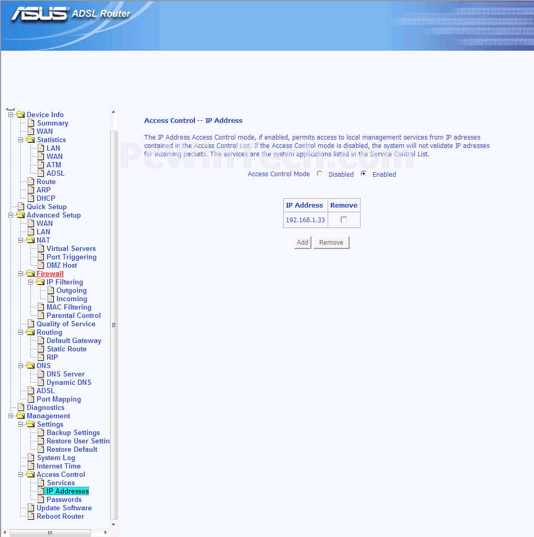This screenshot has height=537, width=534.
Task: Open the Port Mapping link
Action: point(59,399)
